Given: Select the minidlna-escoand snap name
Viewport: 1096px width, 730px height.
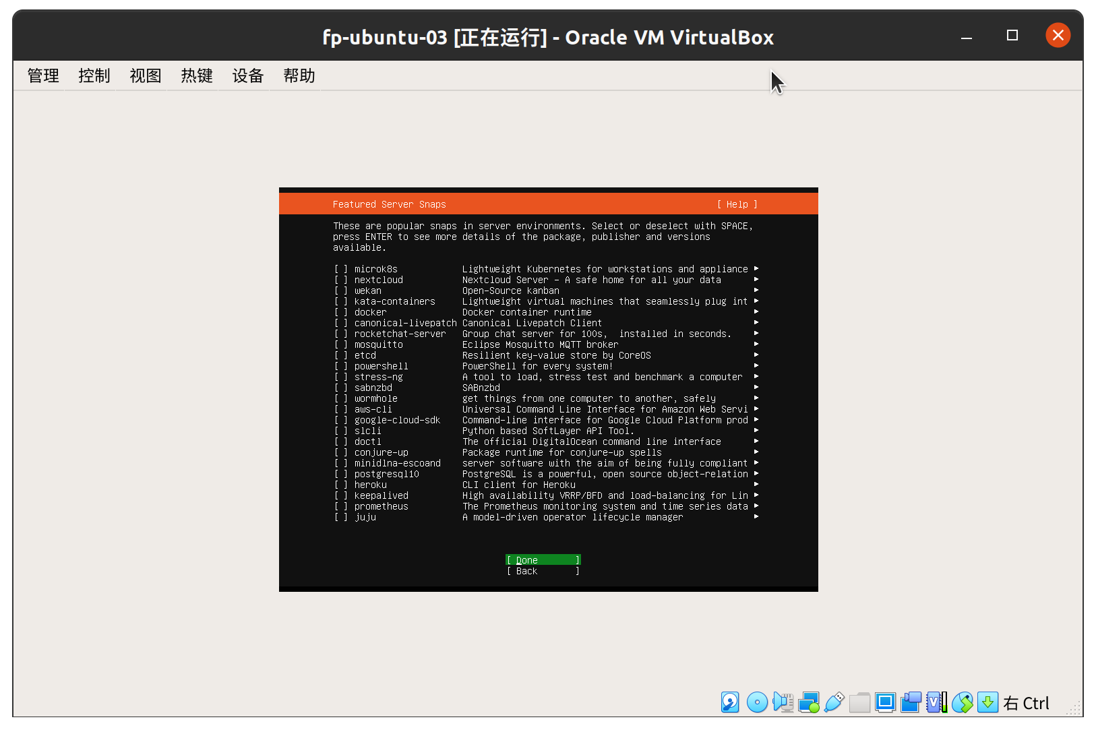Looking at the screenshot, I should click(398, 463).
